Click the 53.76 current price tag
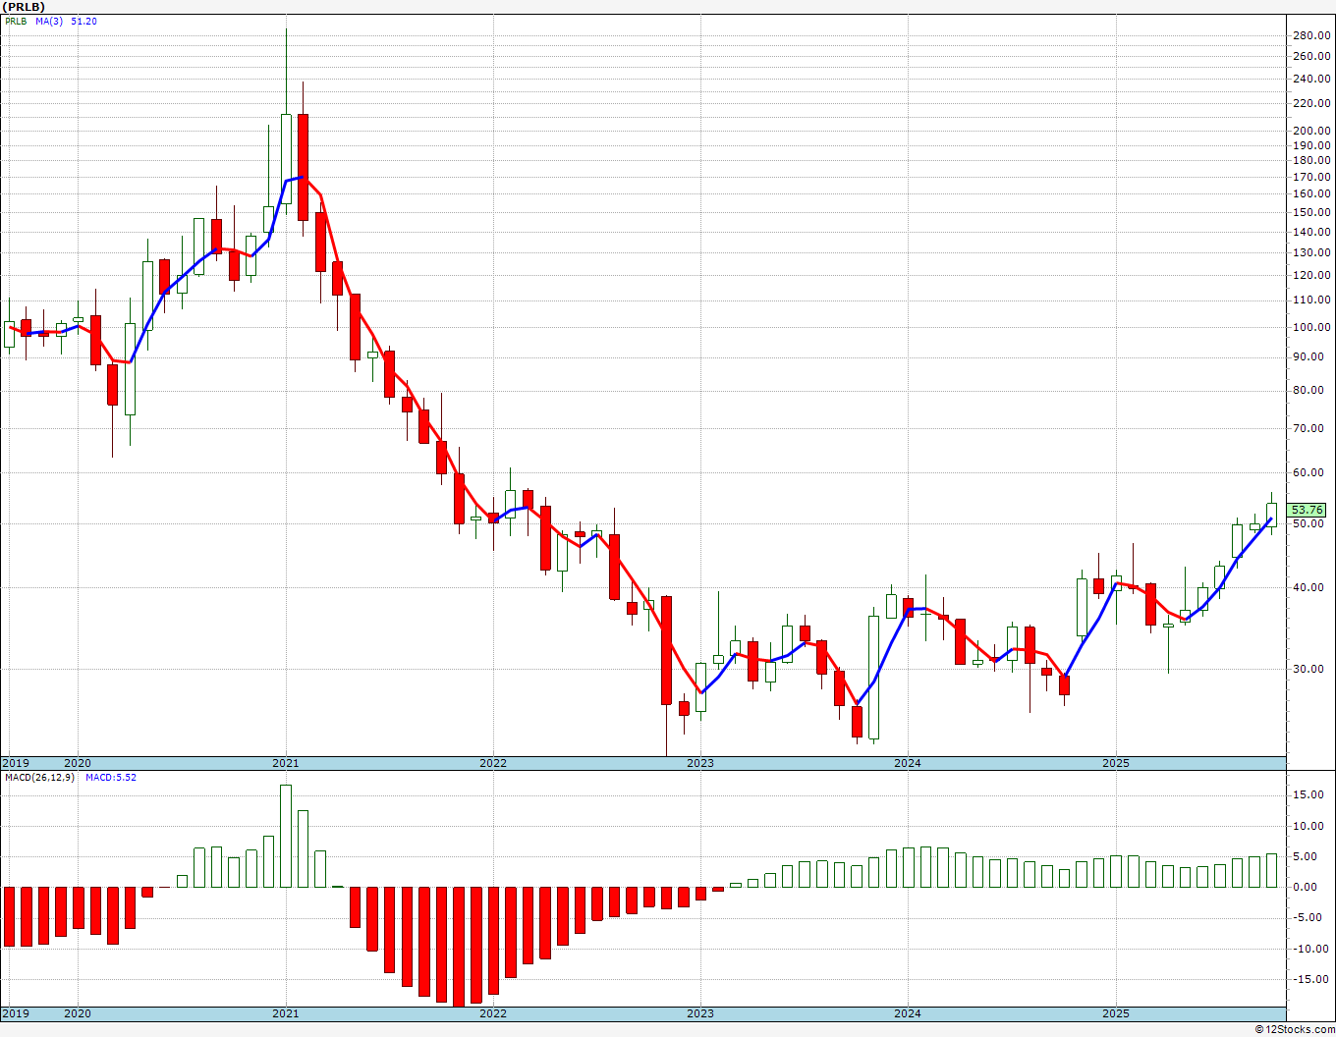The height and width of the screenshot is (1037, 1336). (1308, 510)
